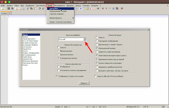Click the Run macro multiple times icon
Screen dimensions: 169x108
[114, 8]
